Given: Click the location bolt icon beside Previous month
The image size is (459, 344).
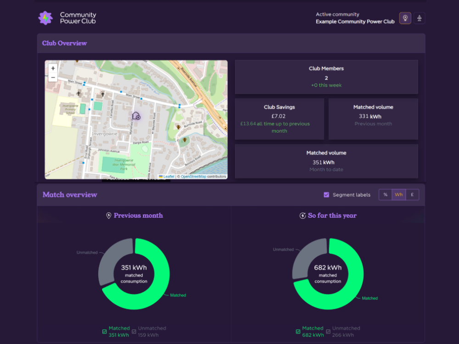Looking at the screenshot, I should [x=109, y=216].
